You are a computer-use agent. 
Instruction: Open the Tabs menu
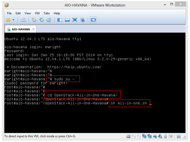[x=46, y=13]
